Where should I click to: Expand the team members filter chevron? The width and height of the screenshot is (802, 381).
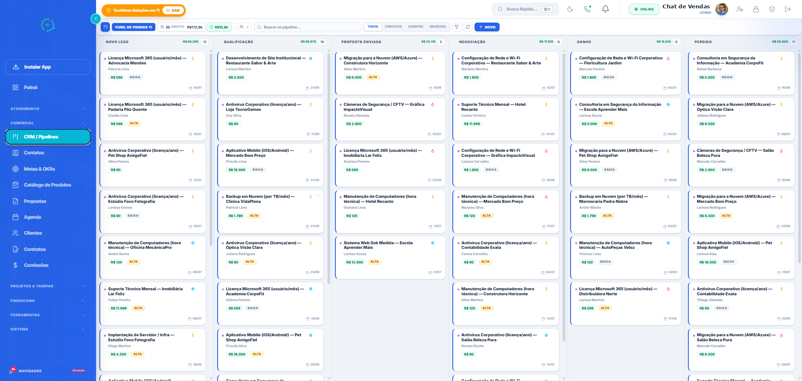click(x=244, y=27)
